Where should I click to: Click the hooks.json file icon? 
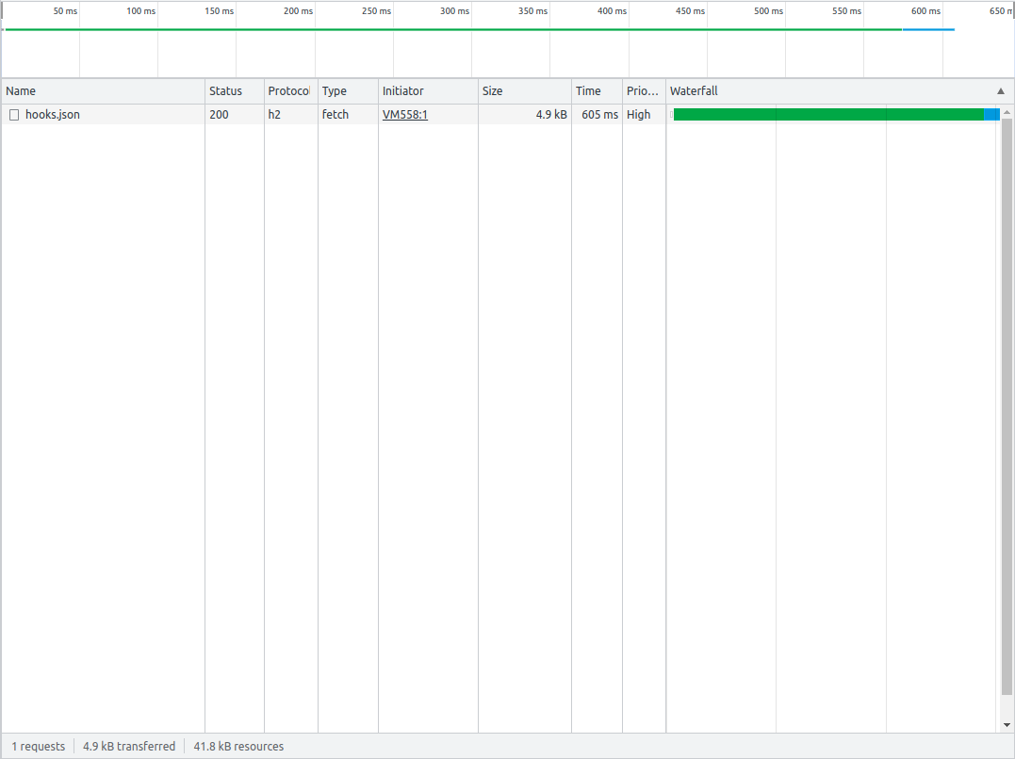pyautogui.click(x=14, y=115)
